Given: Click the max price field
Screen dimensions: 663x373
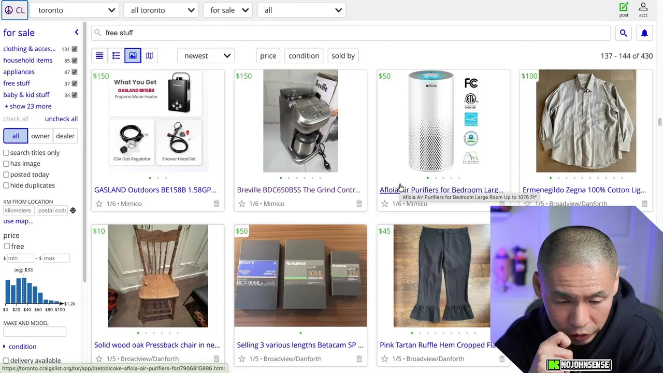Looking at the screenshot, I should [x=56, y=258].
